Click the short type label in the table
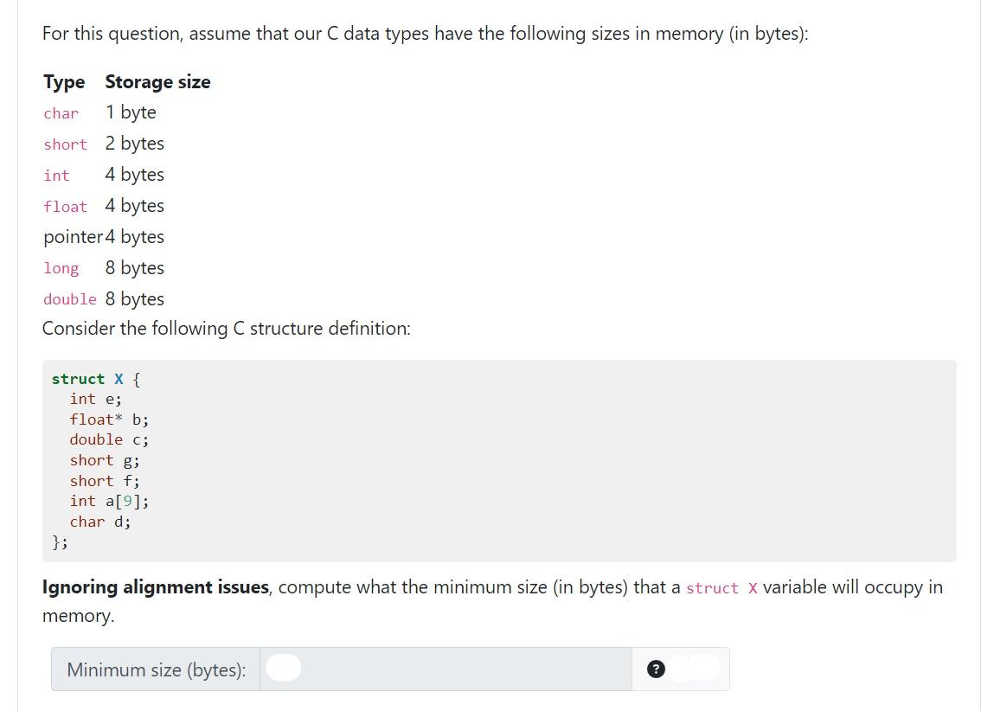The image size is (981, 711). pyautogui.click(x=65, y=144)
